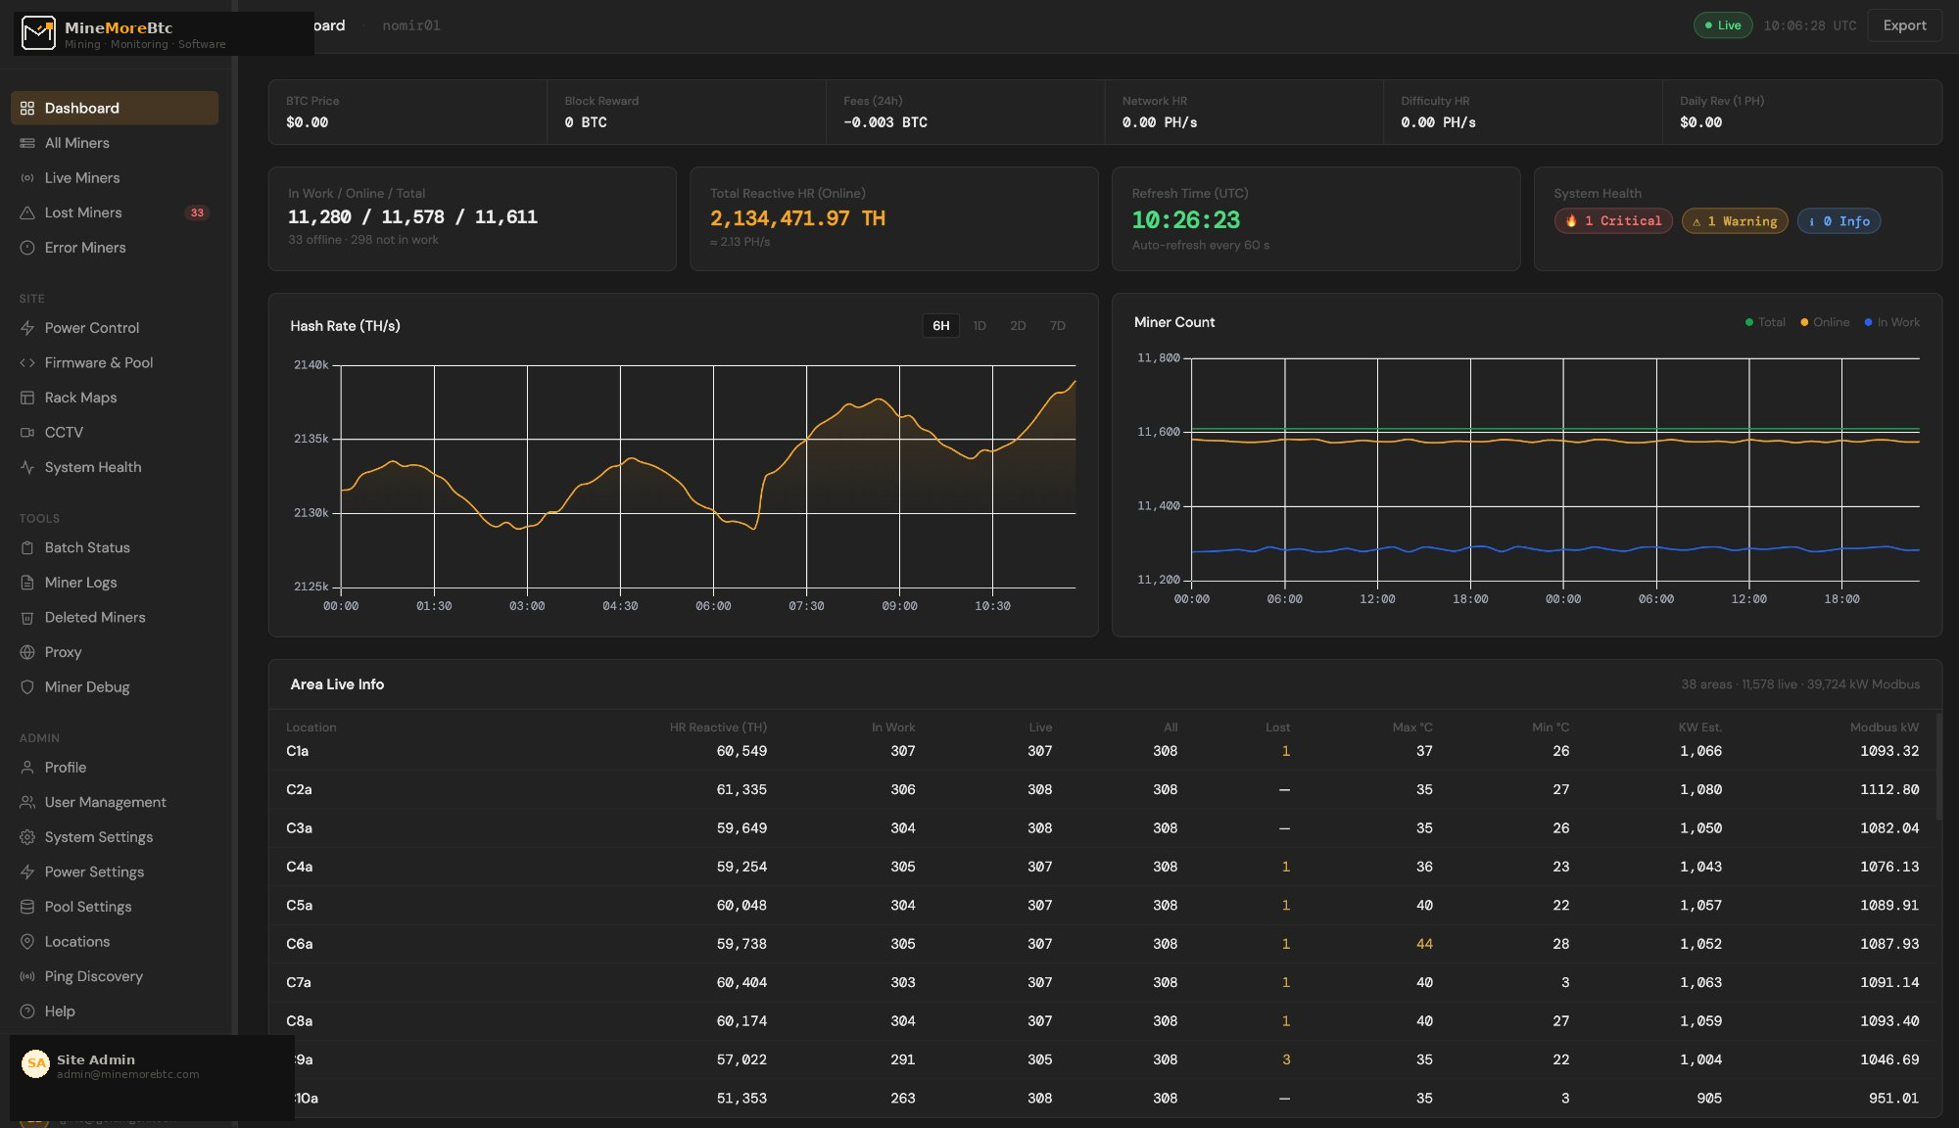This screenshot has width=1959, height=1128.
Task: Open the Miner Debug tool
Action: point(86,686)
